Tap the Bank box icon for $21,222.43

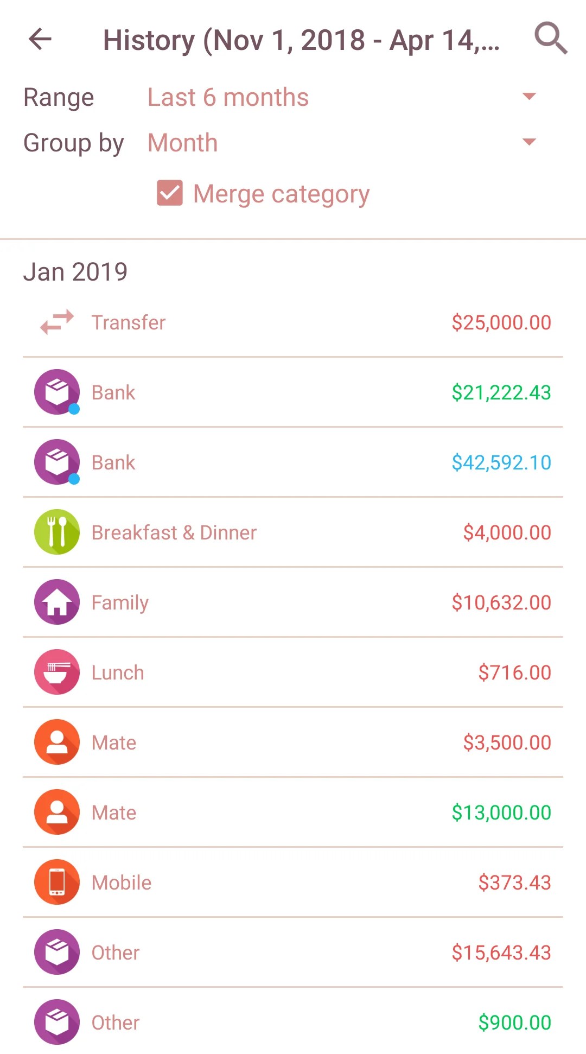[57, 392]
